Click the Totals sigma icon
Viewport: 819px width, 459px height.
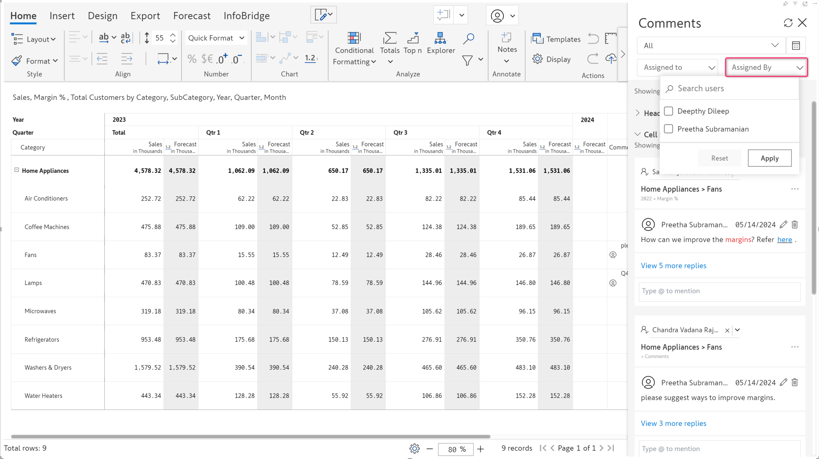[389, 38]
